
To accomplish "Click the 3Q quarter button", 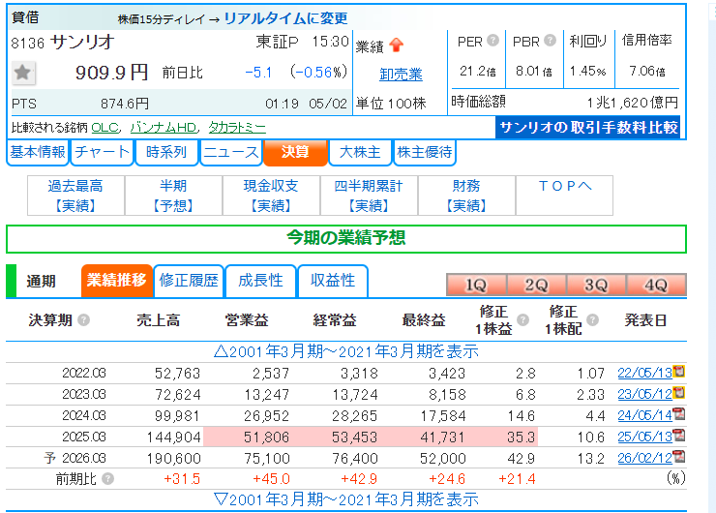I will click(596, 285).
